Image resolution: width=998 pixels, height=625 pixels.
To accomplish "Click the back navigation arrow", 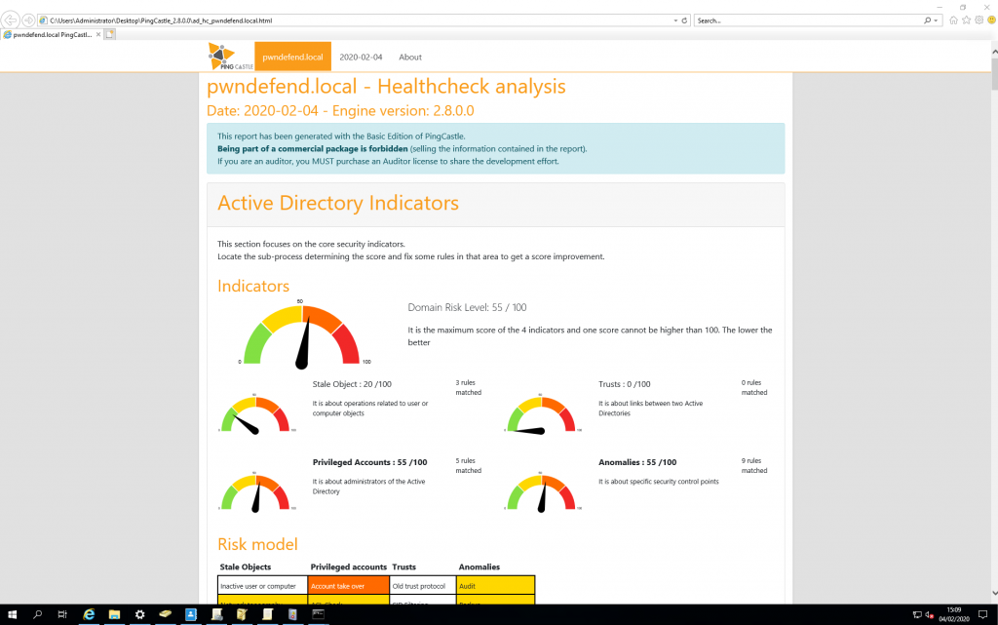I will [12, 19].
